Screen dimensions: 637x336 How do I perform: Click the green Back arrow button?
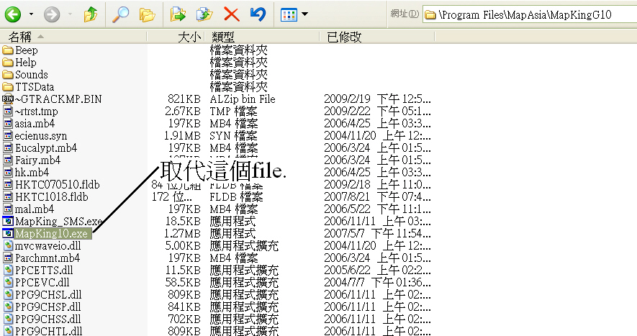tap(13, 14)
